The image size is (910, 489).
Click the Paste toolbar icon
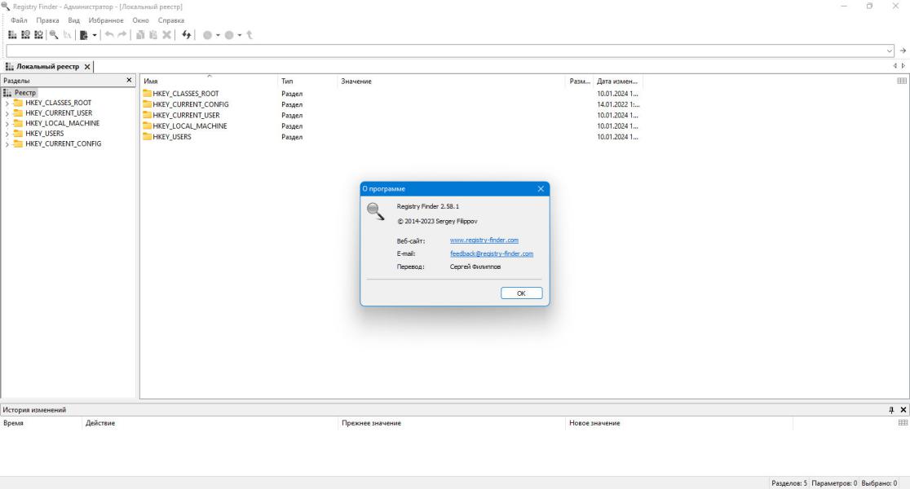[153, 35]
